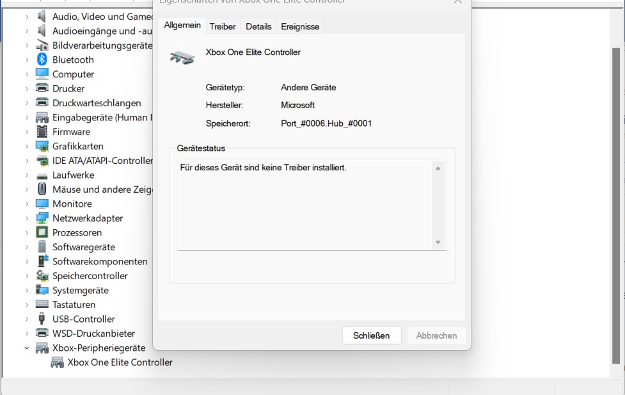The height and width of the screenshot is (395, 625).
Task: Expand the Grafikkarten category chevron
Action: click(27, 147)
